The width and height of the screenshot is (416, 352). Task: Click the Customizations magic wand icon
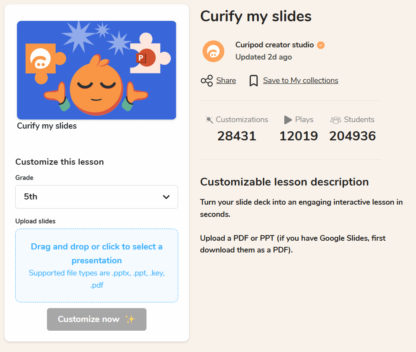(x=209, y=120)
